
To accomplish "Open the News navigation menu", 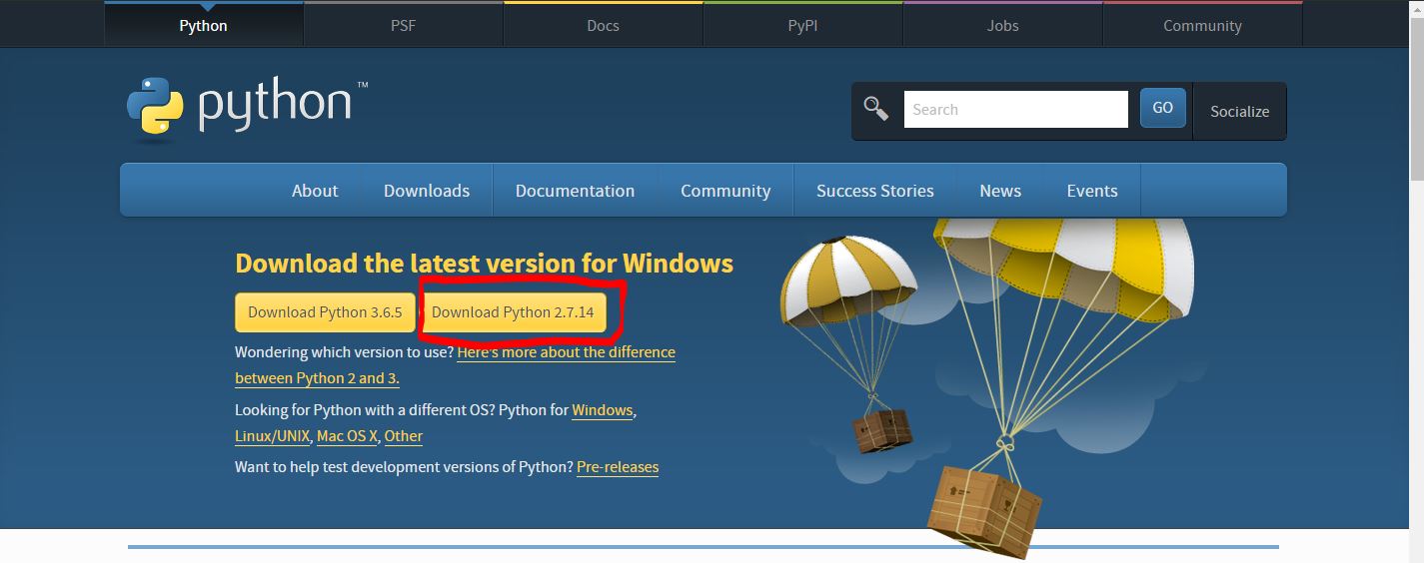I will point(1000,190).
